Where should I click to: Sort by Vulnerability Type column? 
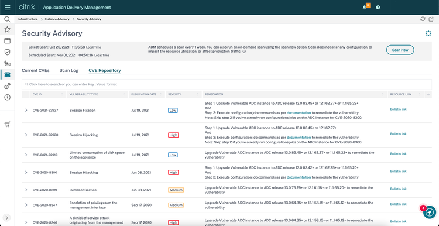pos(97,95)
